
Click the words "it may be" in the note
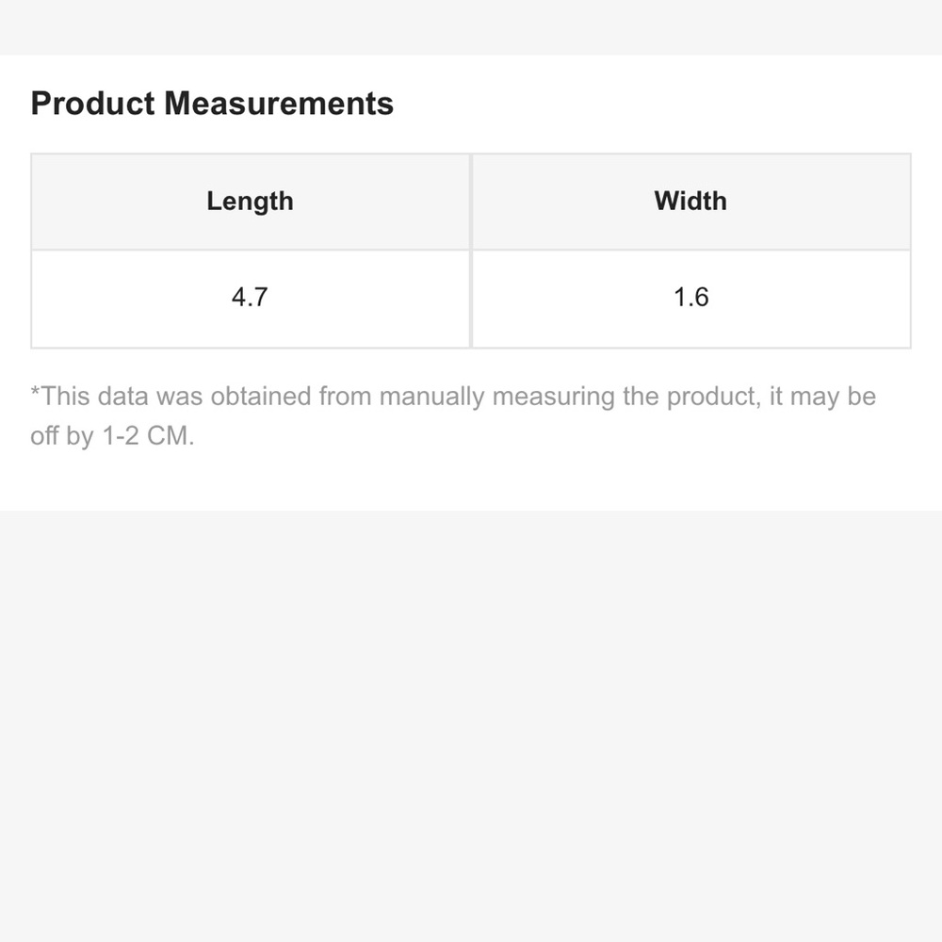(822, 398)
